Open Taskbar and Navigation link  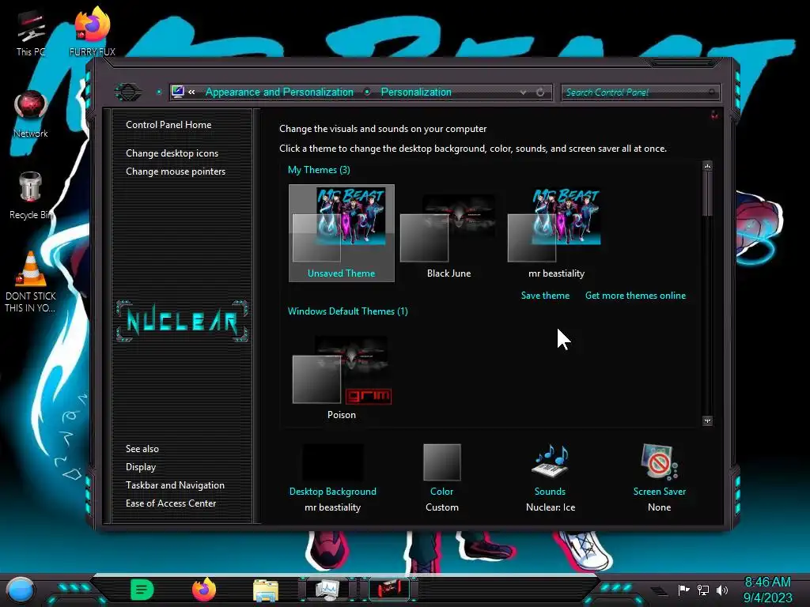pos(175,485)
